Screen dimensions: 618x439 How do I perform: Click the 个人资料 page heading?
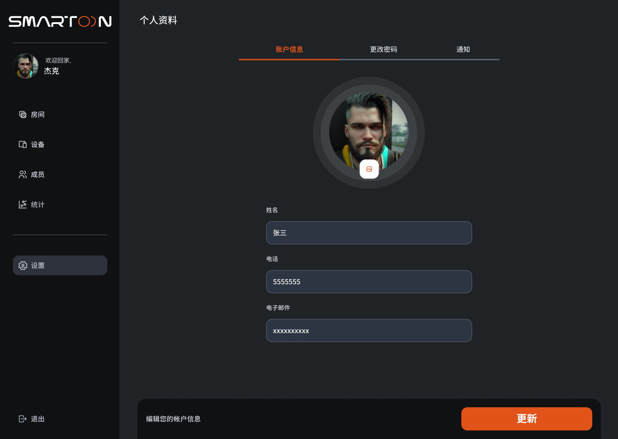(x=158, y=20)
